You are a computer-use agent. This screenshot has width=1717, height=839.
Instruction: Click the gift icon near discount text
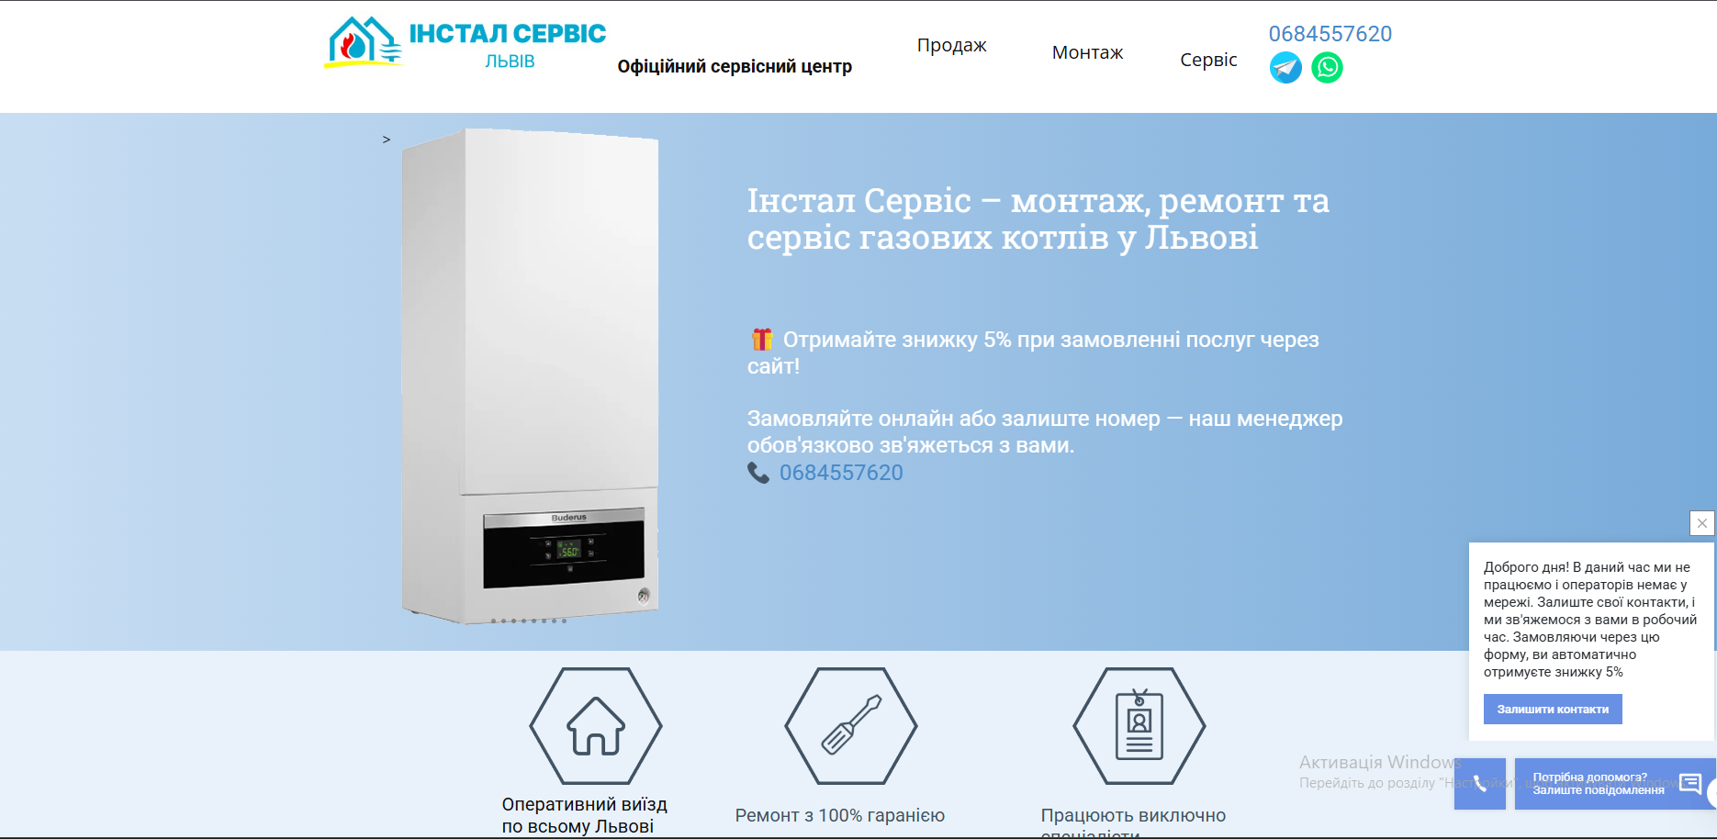pos(762,340)
